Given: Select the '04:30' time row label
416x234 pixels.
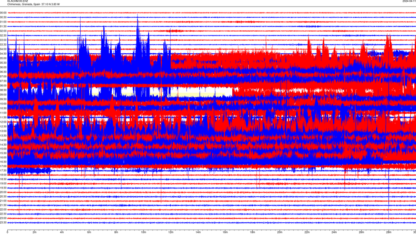Looking at the screenshot, I should point(3,54).
